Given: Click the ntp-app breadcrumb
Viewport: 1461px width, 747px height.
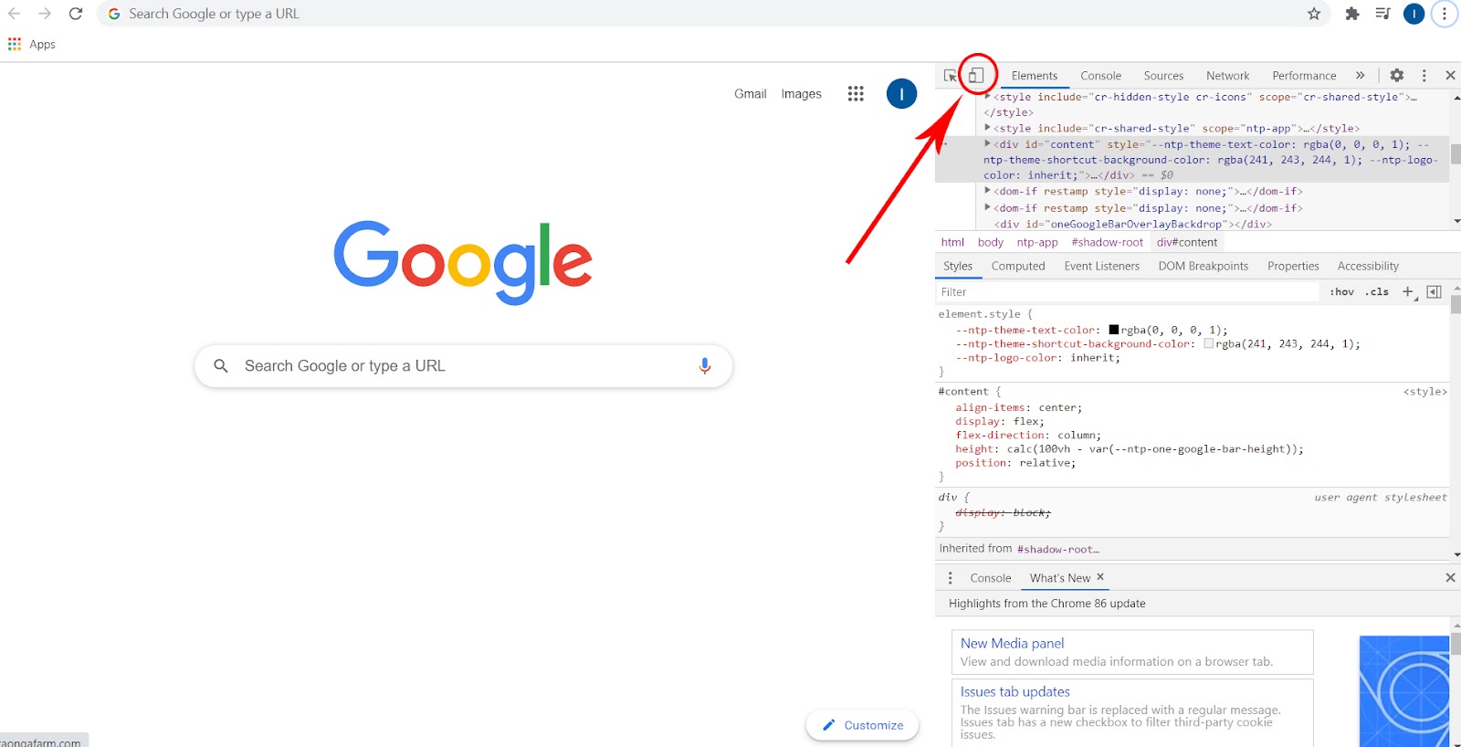Looking at the screenshot, I should [x=1037, y=242].
